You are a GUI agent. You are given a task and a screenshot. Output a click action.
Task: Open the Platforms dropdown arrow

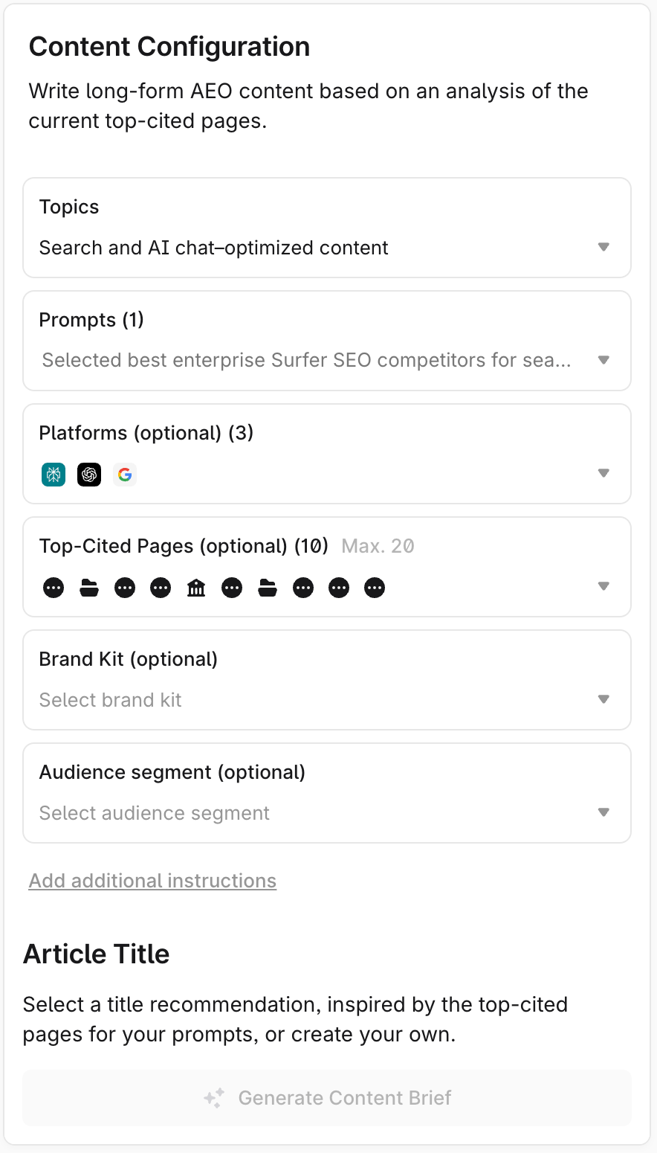point(603,474)
